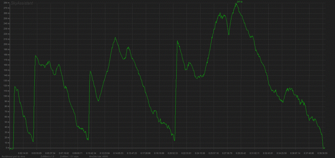Click the 'Množství dat' data count label
The image size is (335, 158).
(x=98, y=156)
